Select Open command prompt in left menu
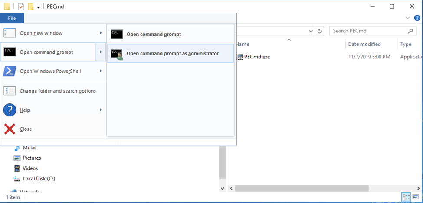 click(48, 52)
